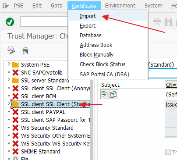Select WS Security Standard tree item
This screenshot has height=160, width=177.
47,128
